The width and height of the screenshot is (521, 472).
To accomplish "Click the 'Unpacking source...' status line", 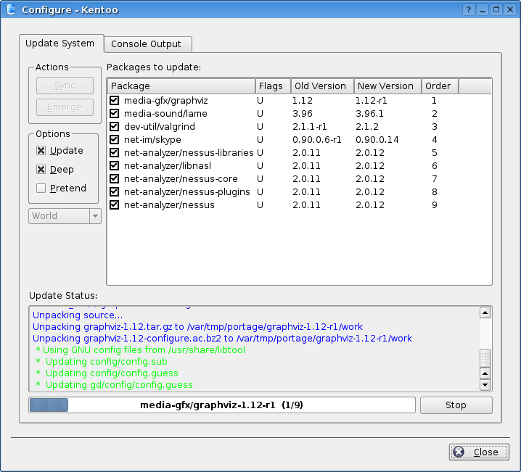I will 78,315.
